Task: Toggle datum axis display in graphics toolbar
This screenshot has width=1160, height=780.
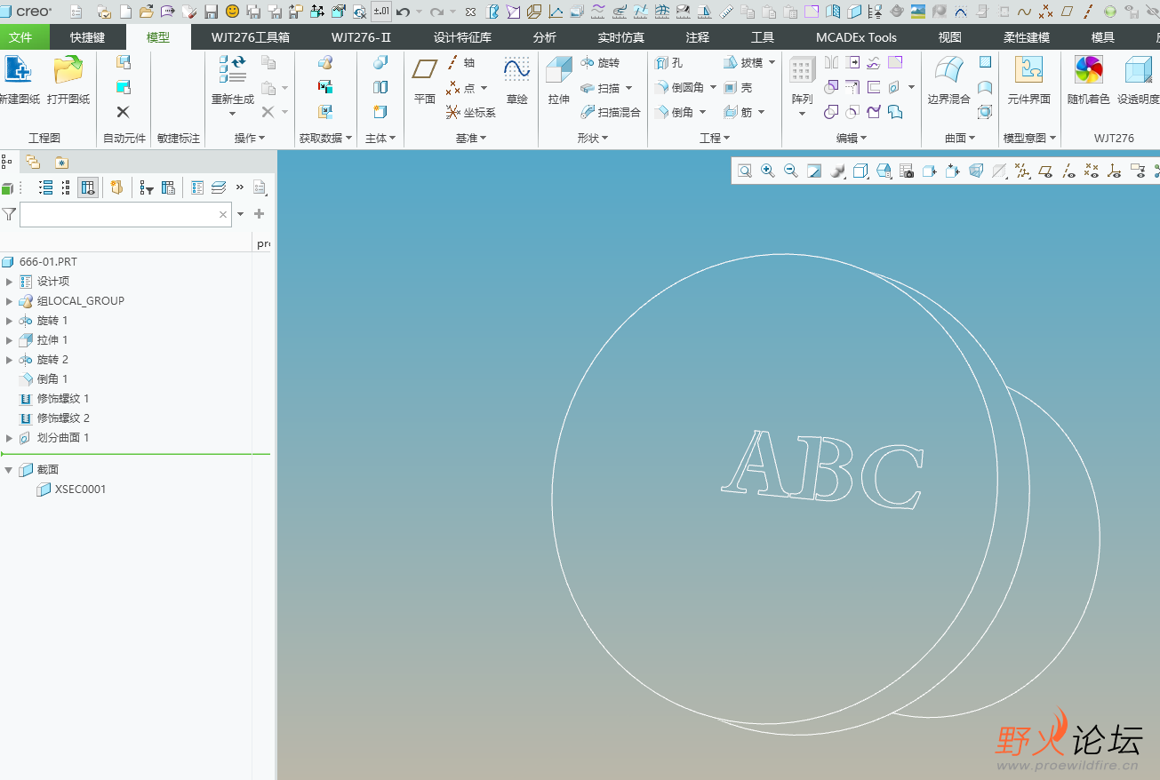Action: click(x=1068, y=171)
